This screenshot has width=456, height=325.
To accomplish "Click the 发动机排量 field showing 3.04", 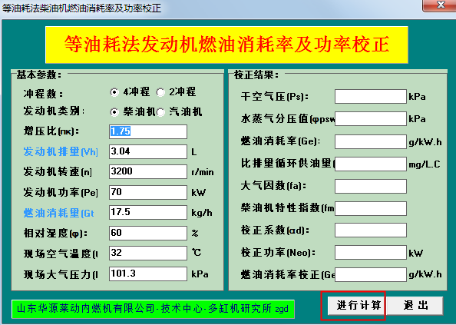I will click(x=148, y=151).
